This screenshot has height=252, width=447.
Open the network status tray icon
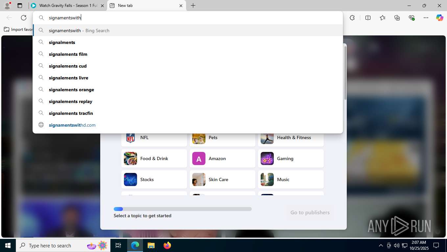click(x=405, y=245)
